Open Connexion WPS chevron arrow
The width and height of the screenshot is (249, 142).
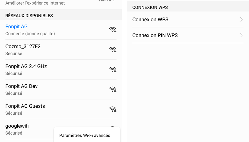click(241, 19)
